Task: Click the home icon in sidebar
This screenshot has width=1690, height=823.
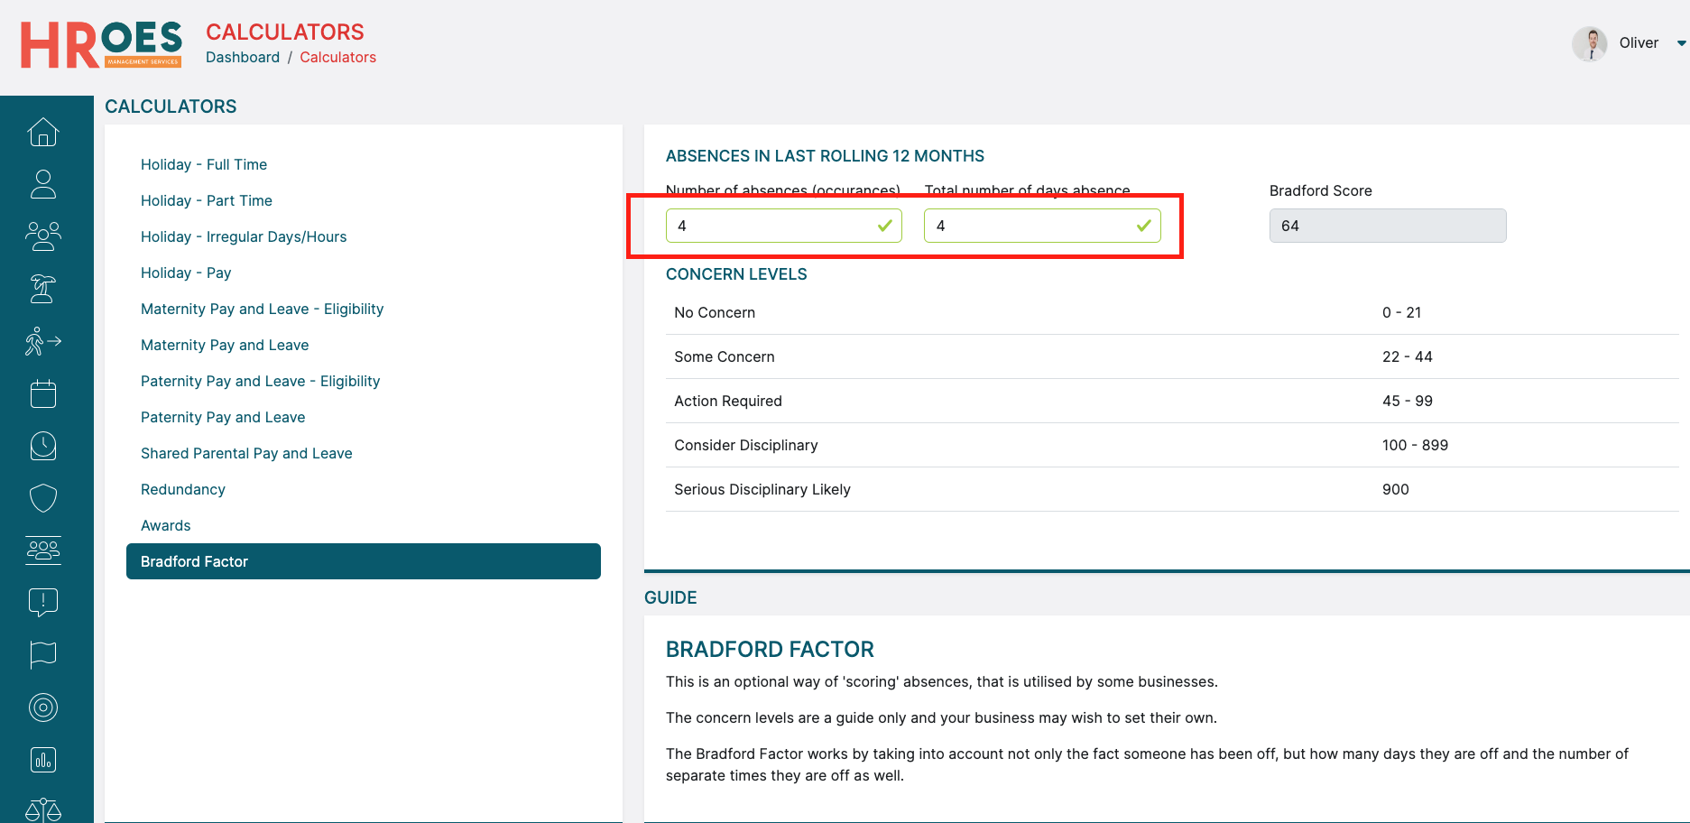Action: pos(43,132)
